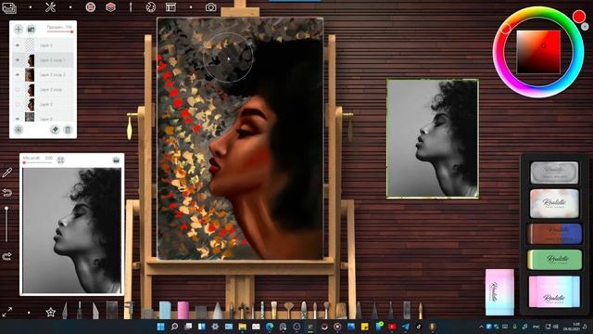Show the hidden fifth layer
Image resolution: width=593 pixels, height=334 pixels.
tap(18, 104)
